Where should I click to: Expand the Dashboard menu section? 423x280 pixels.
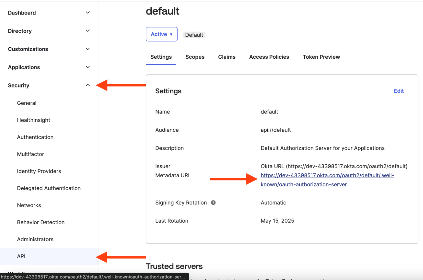click(x=88, y=13)
